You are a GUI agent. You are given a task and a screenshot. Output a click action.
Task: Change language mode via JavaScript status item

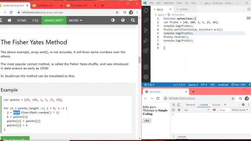(x=223, y=85)
